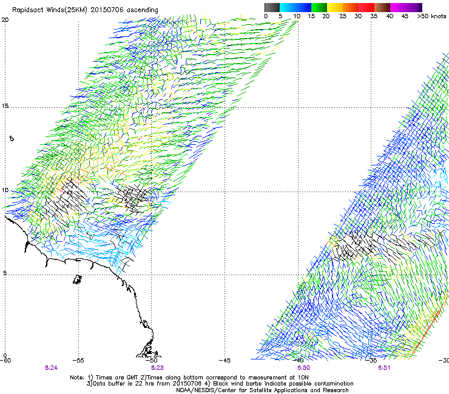Click the longitude -55 axis label
This screenshot has height=394, width=449.
(x=78, y=361)
